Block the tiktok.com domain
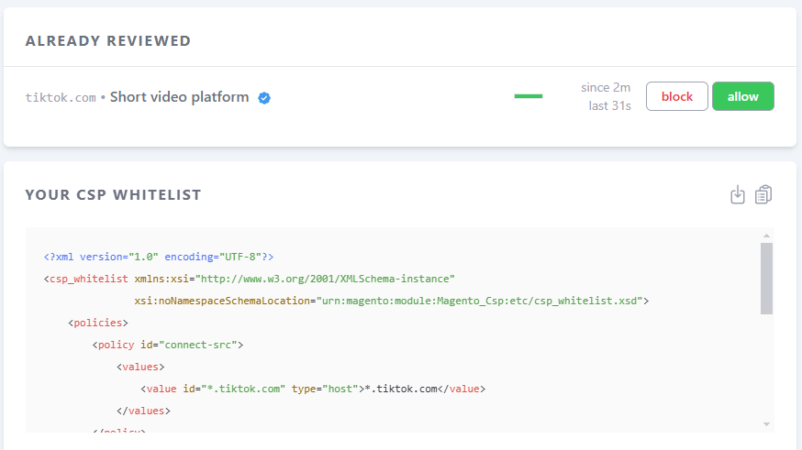This screenshot has width=802, height=450. (x=676, y=96)
